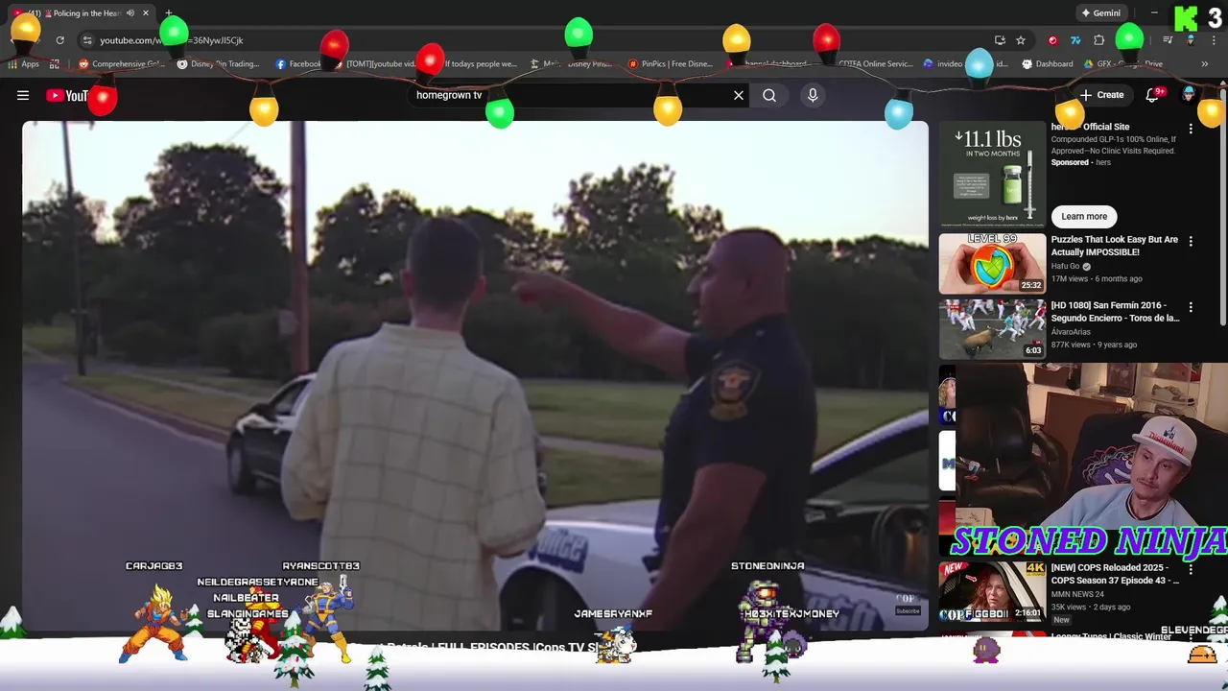Reload the page with the refresh icon

59,40
